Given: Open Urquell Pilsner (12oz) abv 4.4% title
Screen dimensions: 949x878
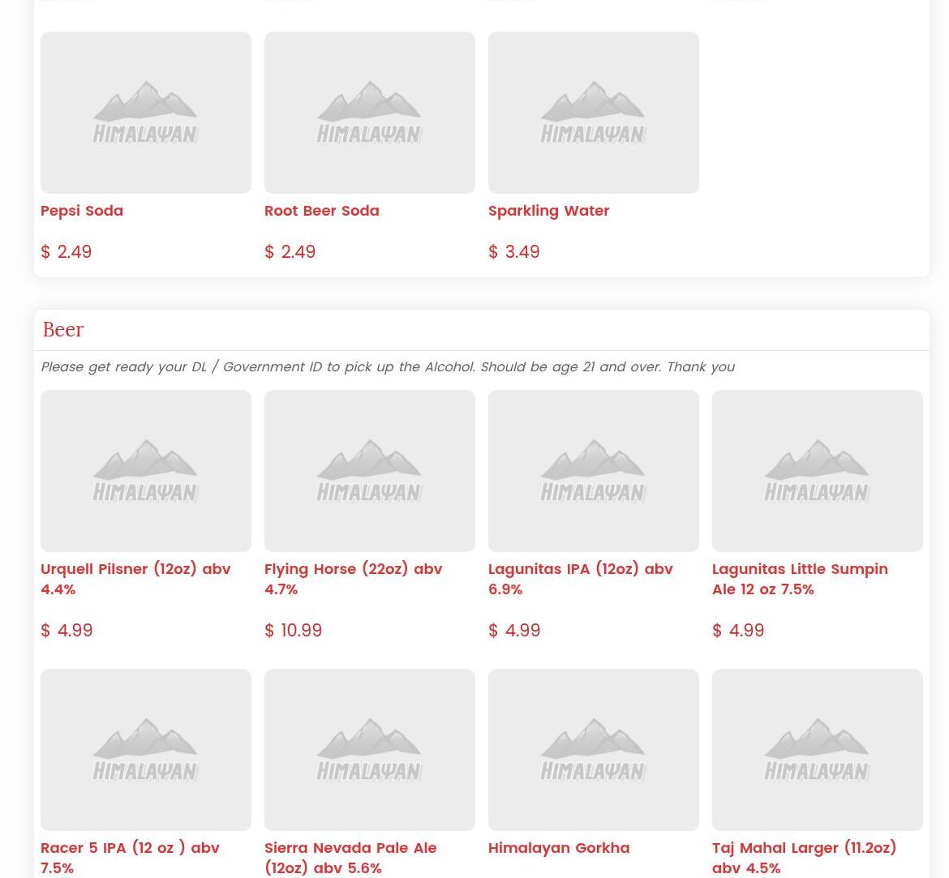Looking at the screenshot, I should click(x=135, y=579).
